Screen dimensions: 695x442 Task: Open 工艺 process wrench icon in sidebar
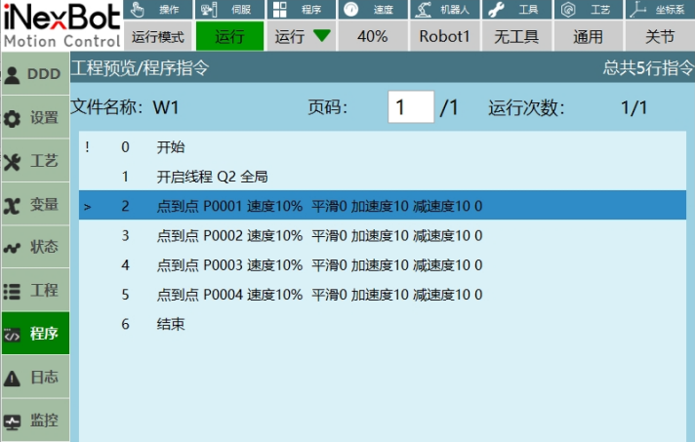click(14, 162)
